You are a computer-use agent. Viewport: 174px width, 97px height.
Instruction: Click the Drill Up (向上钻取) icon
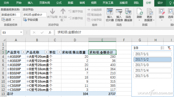[63, 11]
